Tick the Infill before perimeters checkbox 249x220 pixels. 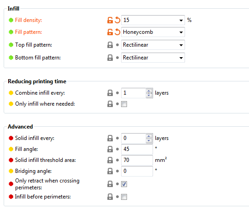[124, 197]
